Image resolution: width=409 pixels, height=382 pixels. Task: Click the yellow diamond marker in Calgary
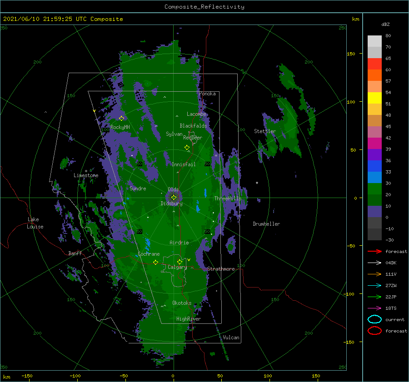coord(180,262)
